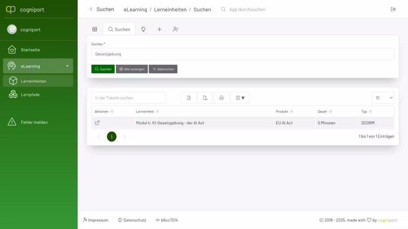Click the In der Tabelle suchen field
Image resolution: width=408 pixels, height=229 pixels.
coord(128,98)
